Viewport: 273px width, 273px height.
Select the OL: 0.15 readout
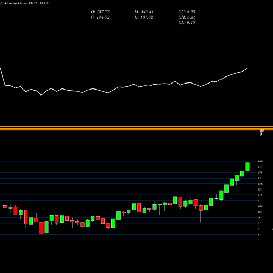(187, 23)
